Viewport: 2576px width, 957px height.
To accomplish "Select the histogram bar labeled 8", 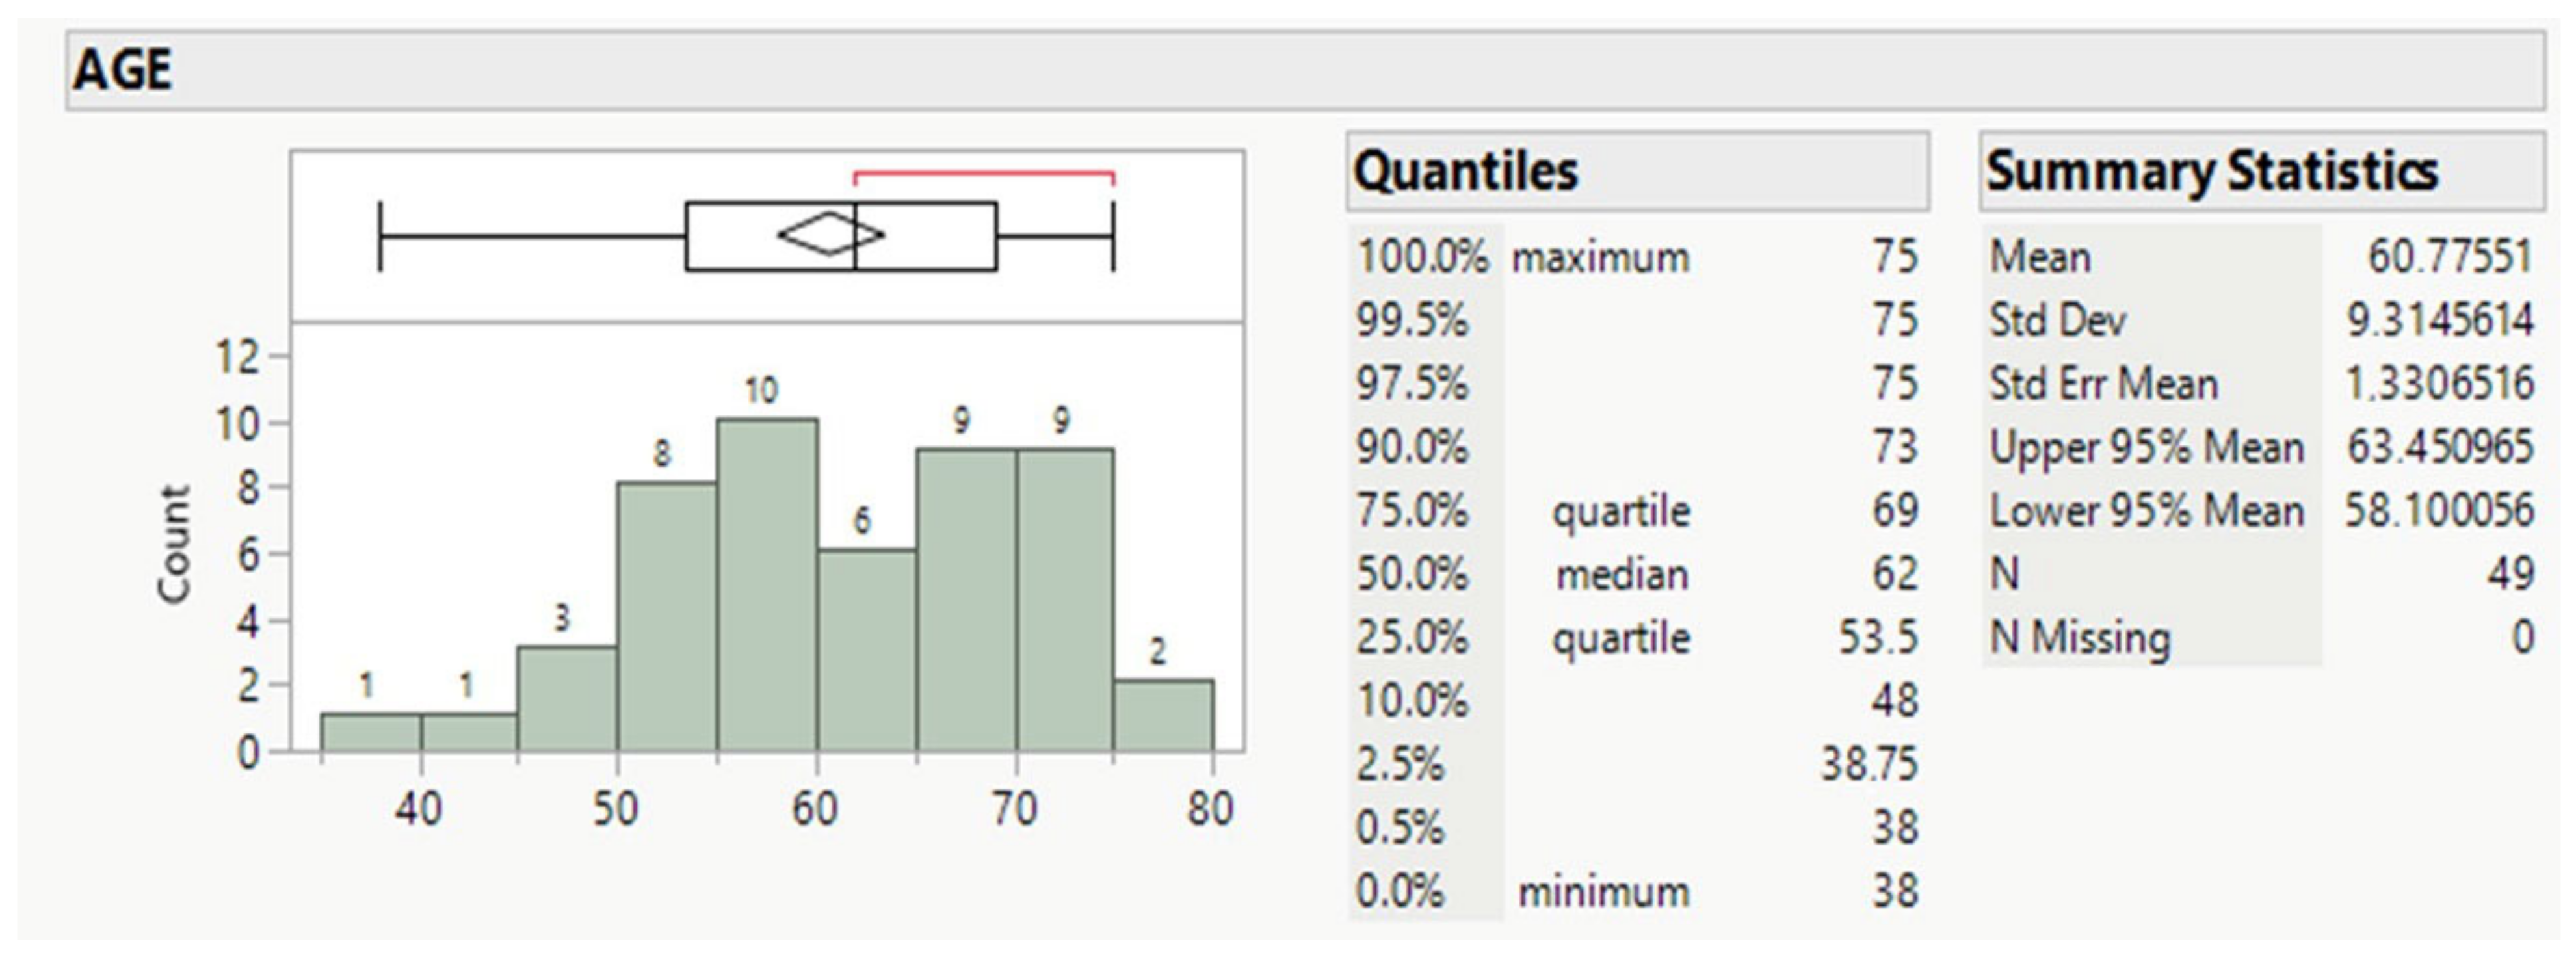I will (667, 616).
